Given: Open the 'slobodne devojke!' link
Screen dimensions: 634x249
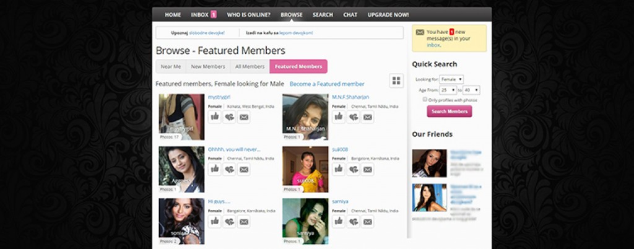Looking at the screenshot, I should (207, 33).
